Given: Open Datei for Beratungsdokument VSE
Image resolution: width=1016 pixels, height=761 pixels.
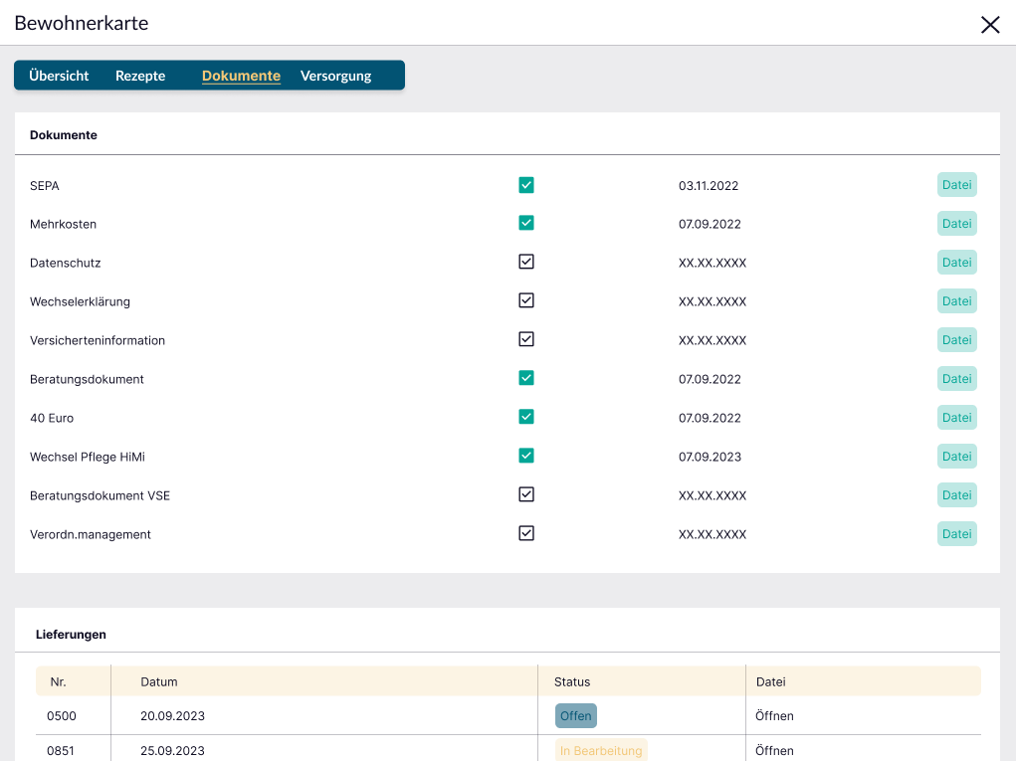Looking at the screenshot, I should coord(956,495).
